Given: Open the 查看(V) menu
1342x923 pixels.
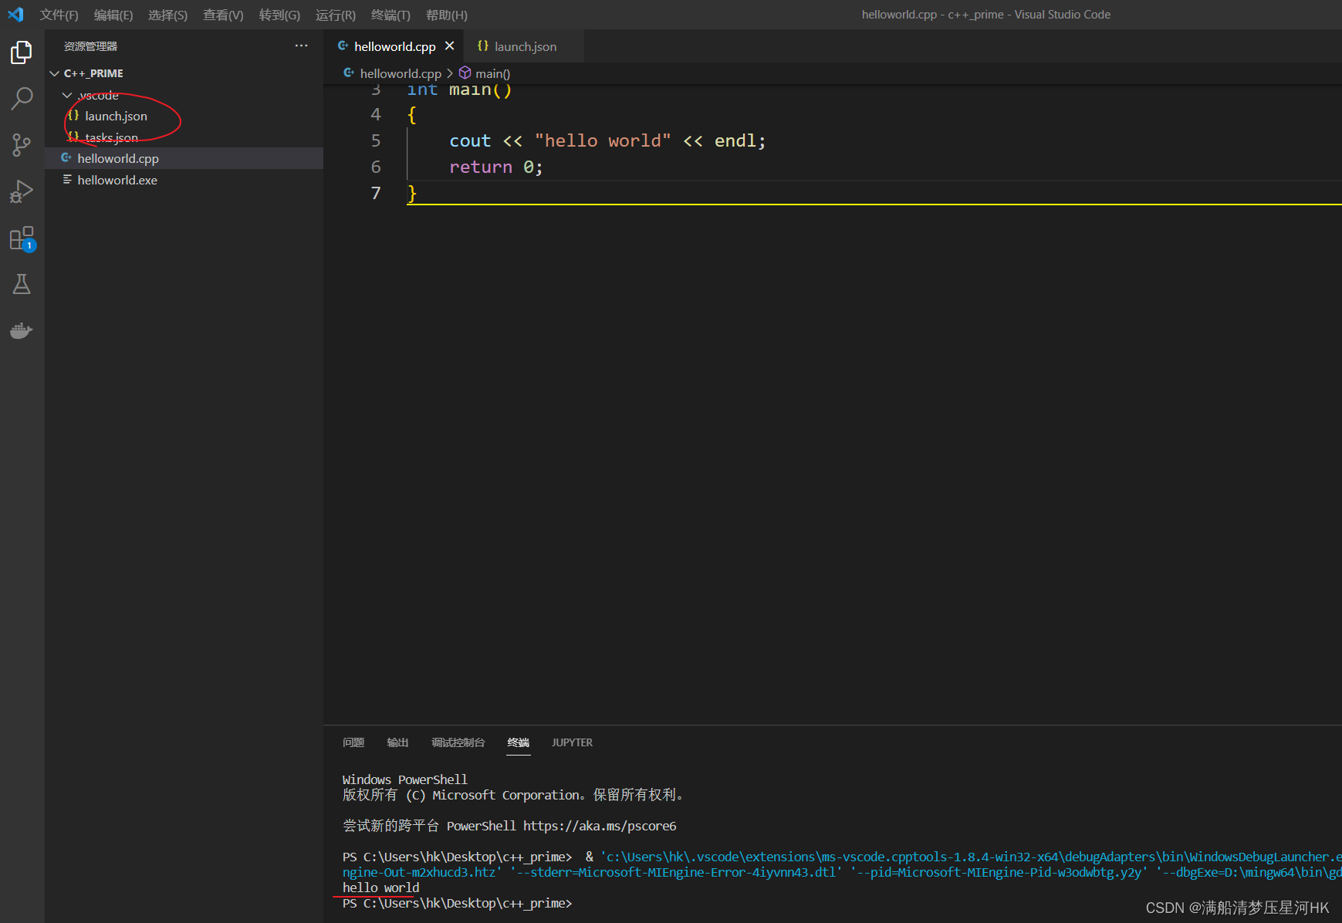Looking at the screenshot, I should pos(223,15).
